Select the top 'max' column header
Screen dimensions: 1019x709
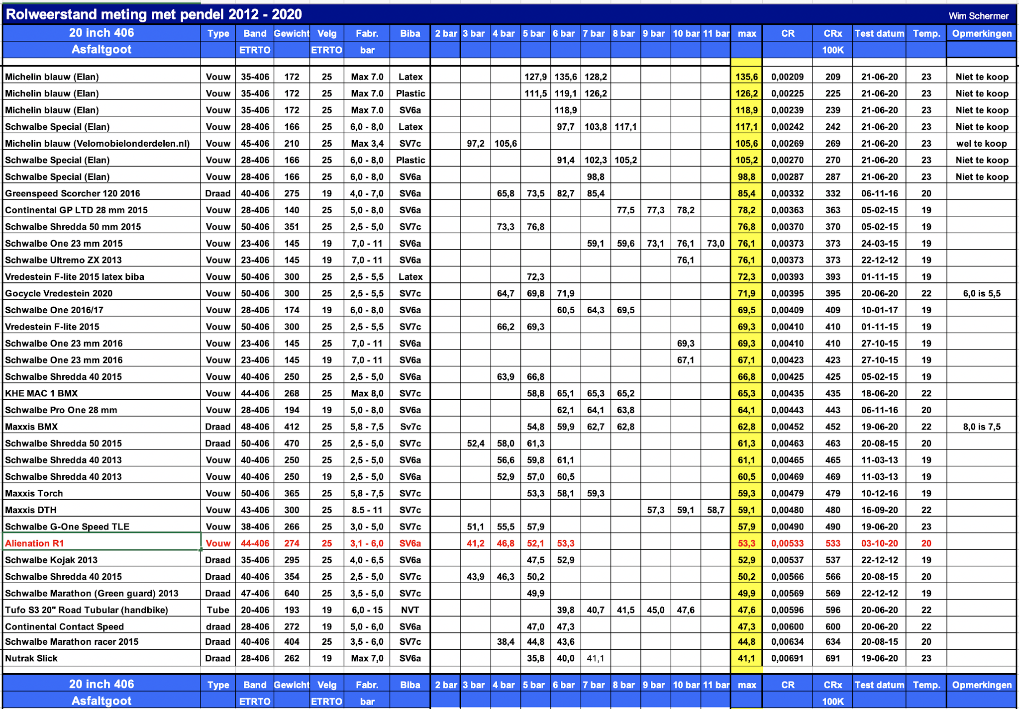click(x=746, y=33)
